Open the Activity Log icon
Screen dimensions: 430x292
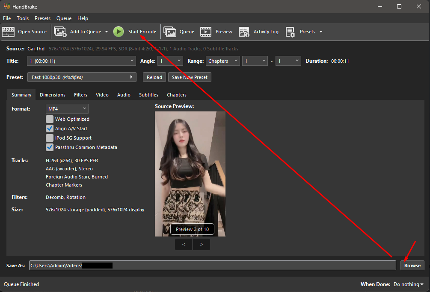coord(244,32)
